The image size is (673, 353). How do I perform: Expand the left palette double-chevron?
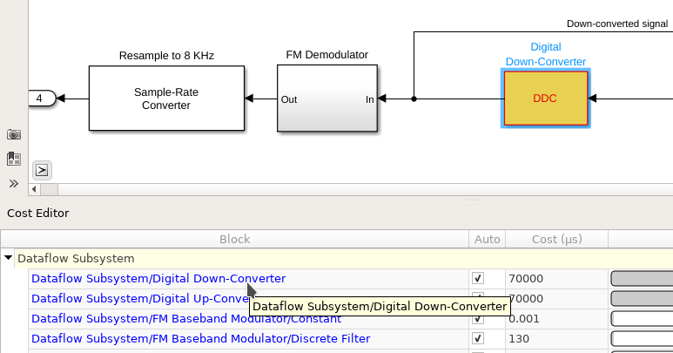[14, 184]
